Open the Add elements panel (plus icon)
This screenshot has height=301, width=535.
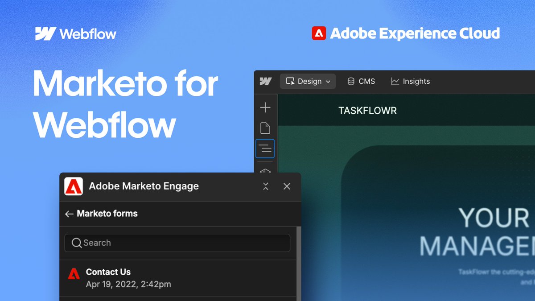265,107
